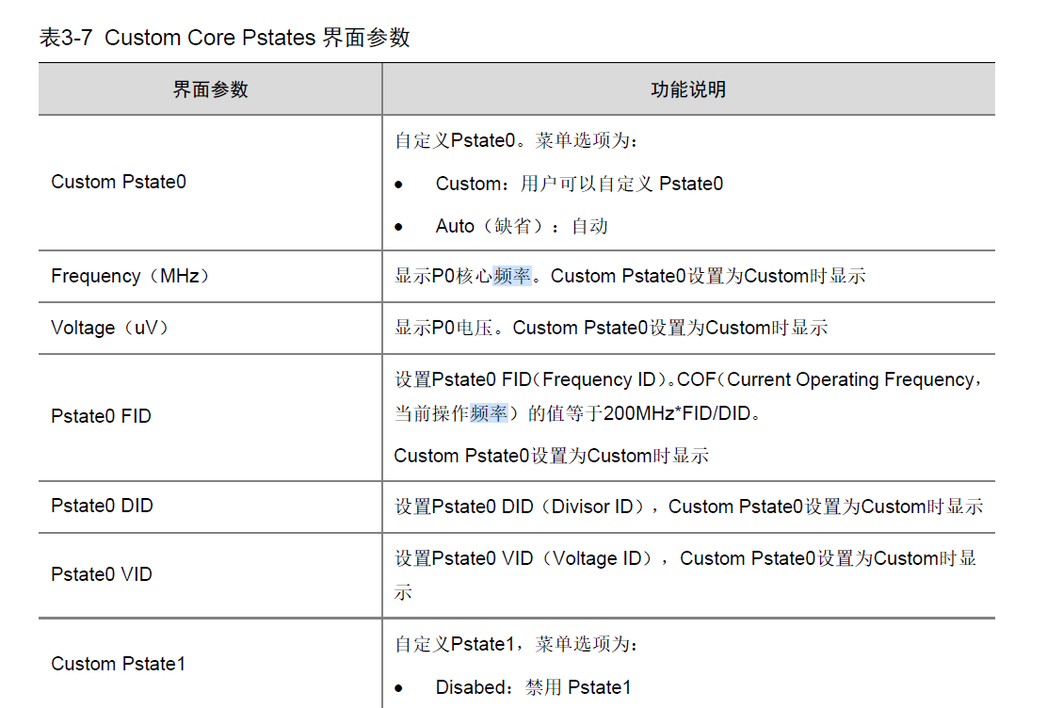Click the bullet Custom：用户可以自定义 Pstate0
The height and width of the screenshot is (708, 1047).
click(579, 184)
